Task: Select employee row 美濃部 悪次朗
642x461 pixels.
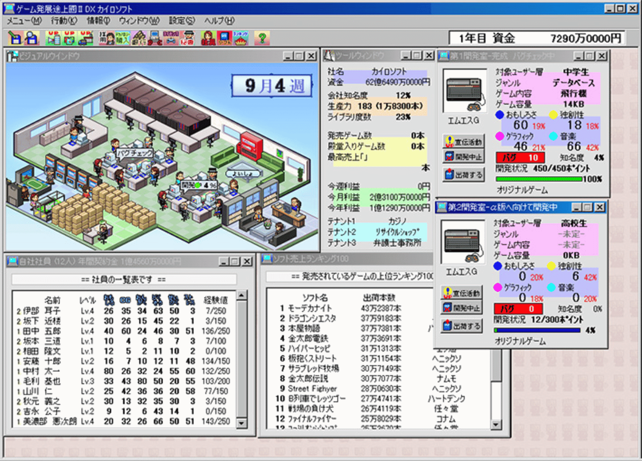Action: [x=125, y=421]
